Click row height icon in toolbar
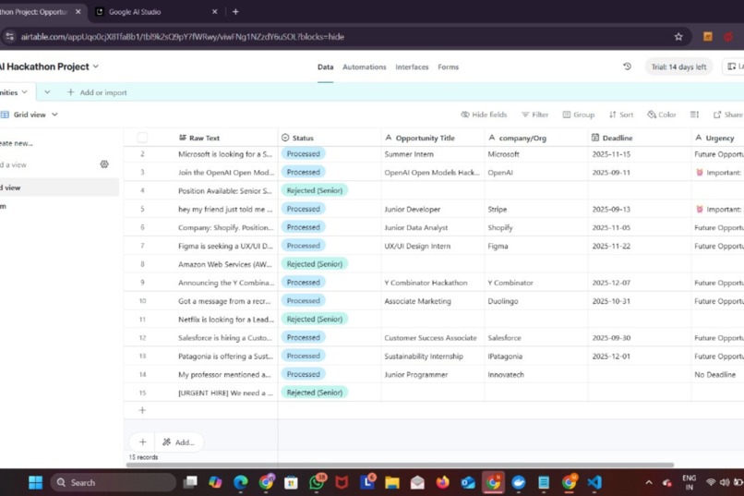 (694, 115)
